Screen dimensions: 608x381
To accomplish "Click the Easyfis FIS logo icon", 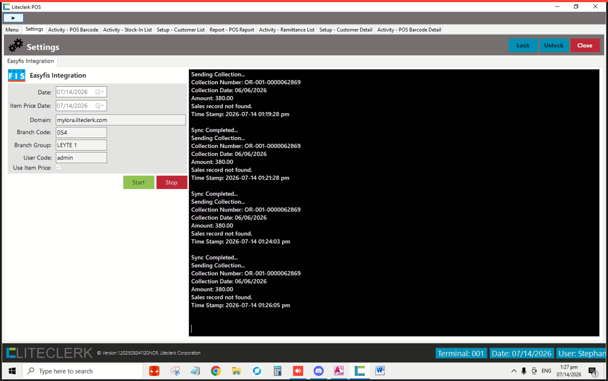I will [x=16, y=75].
